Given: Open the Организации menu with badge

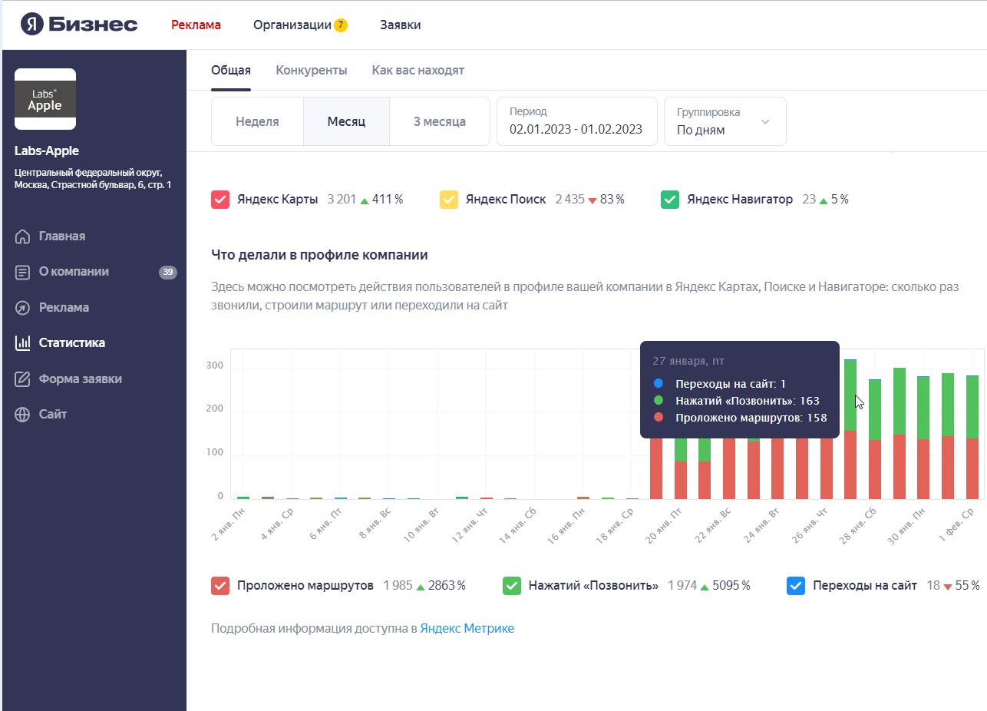Looking at the screenshot, I should pos(299,25).
